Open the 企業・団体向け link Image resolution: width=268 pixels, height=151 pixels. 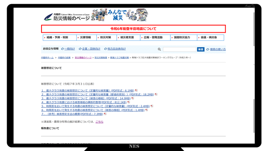(x=91, y=49)
